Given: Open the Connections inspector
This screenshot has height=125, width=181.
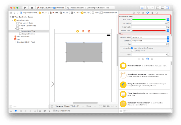Looking at the screenshot, I should [157, 13].
